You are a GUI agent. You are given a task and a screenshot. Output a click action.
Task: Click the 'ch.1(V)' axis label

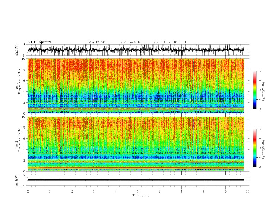point(17,50)
